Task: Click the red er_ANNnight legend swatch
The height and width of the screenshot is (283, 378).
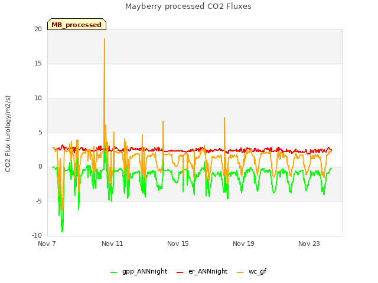Action: pos(180,272)
